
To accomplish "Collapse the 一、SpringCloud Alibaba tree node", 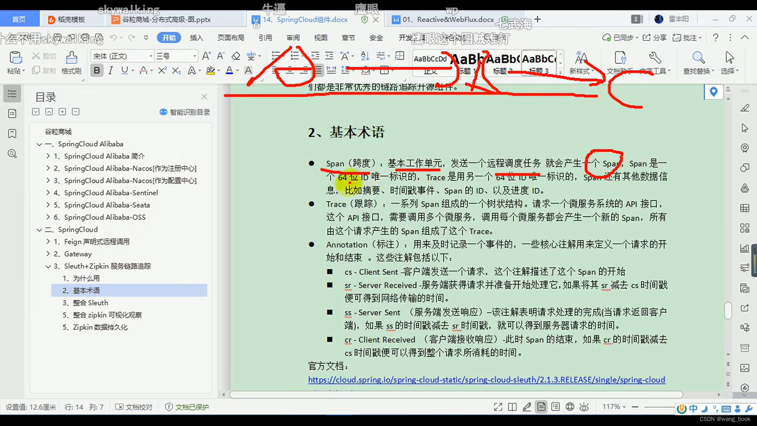I will (39, 144).
